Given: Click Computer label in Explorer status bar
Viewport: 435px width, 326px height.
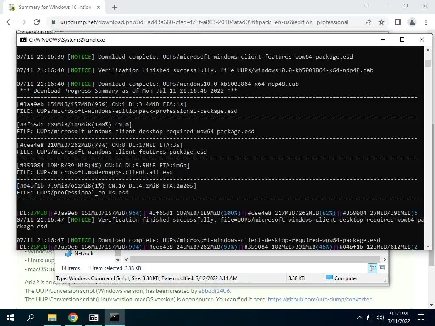Looking at the screenshot, I should [346, 278].
